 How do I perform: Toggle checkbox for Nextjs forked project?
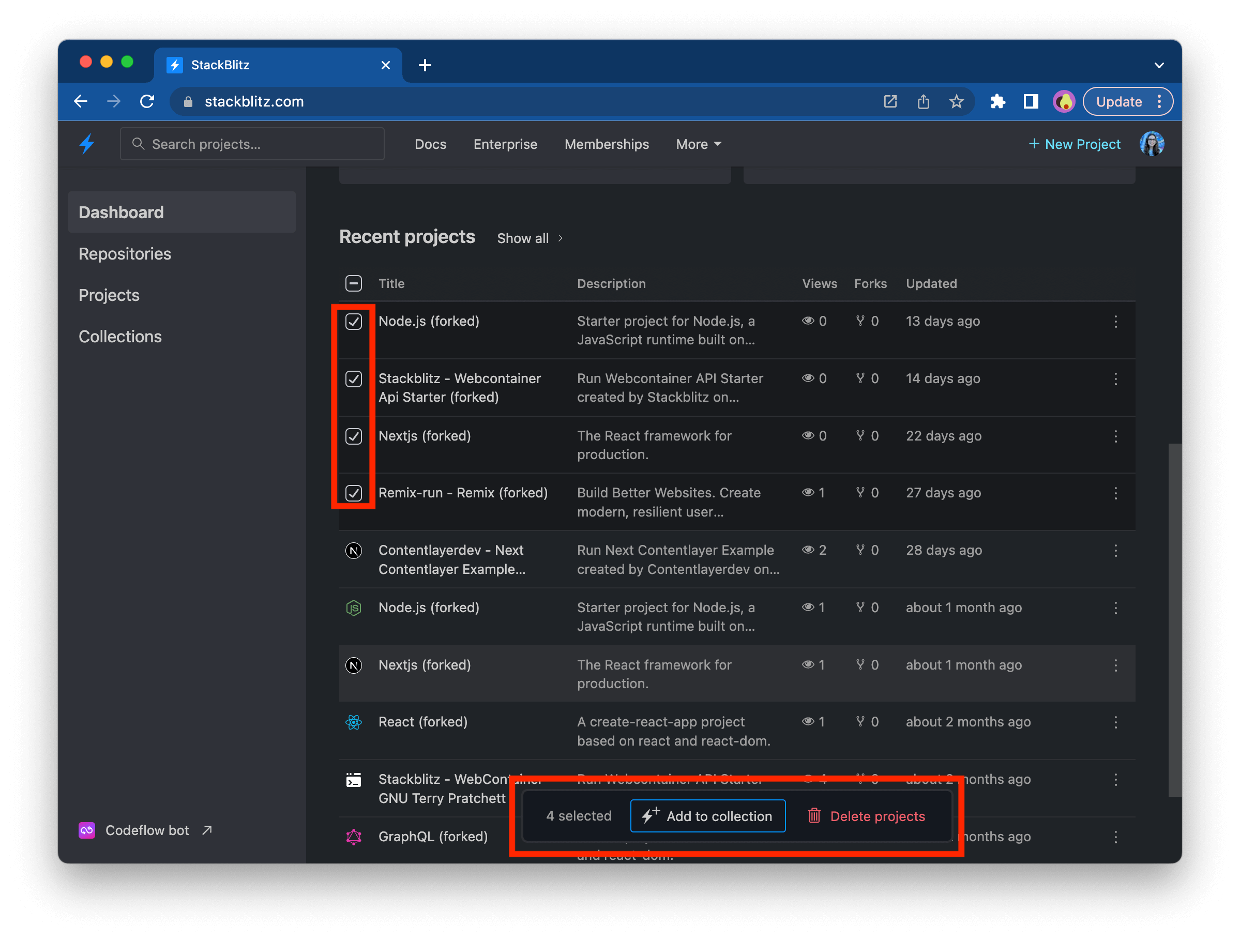354,435
